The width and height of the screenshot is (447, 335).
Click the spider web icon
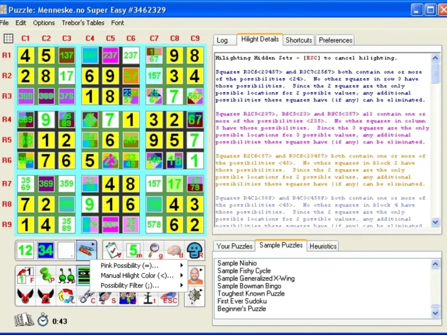[x=195, y=296]
